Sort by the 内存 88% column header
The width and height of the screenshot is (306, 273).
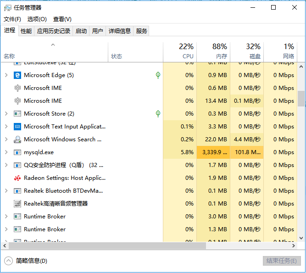(x=213, y=52)
